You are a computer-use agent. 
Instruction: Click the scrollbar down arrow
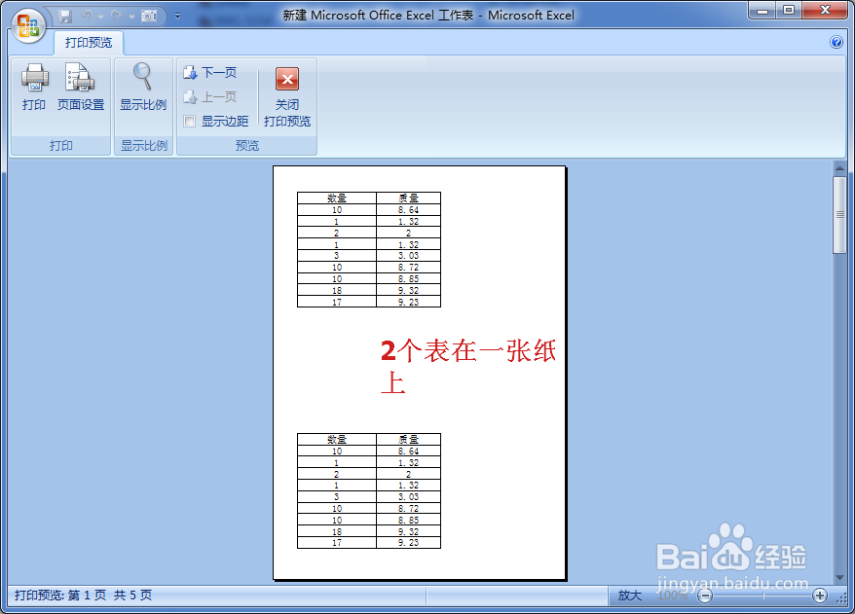(839, 577)
